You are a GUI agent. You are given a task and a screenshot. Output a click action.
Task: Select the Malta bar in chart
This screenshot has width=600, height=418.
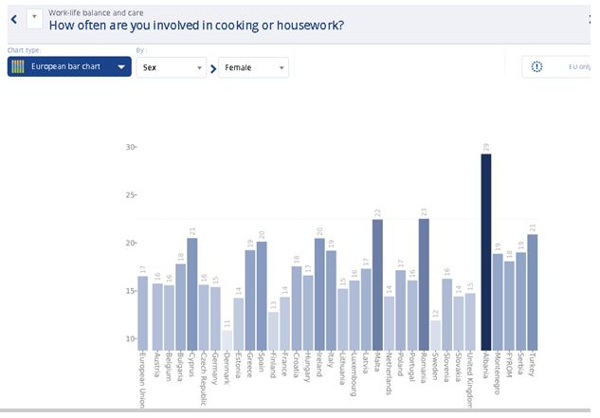377,283
